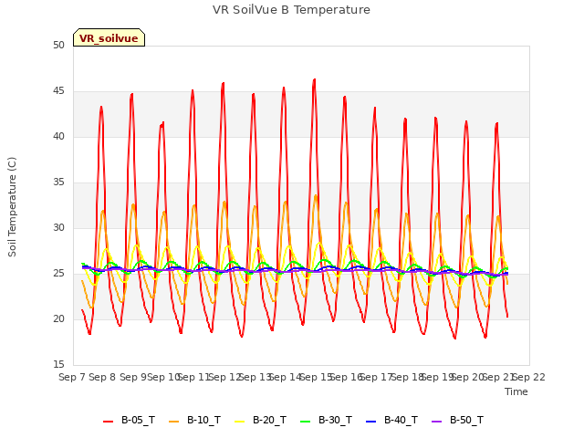
Task: Click the 40 y-axis tick label
Action: coord(58,137)
